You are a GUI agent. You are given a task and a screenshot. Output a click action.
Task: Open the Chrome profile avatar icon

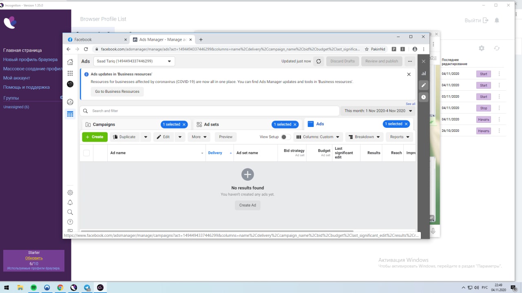point(415,49)
